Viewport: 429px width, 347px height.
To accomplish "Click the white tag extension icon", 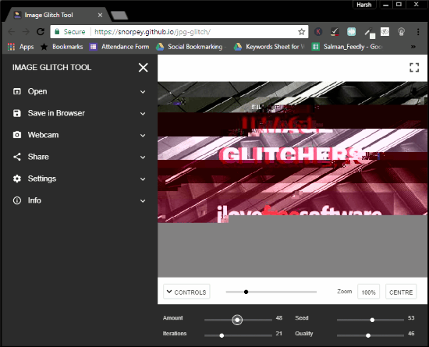I will point(385,32).
